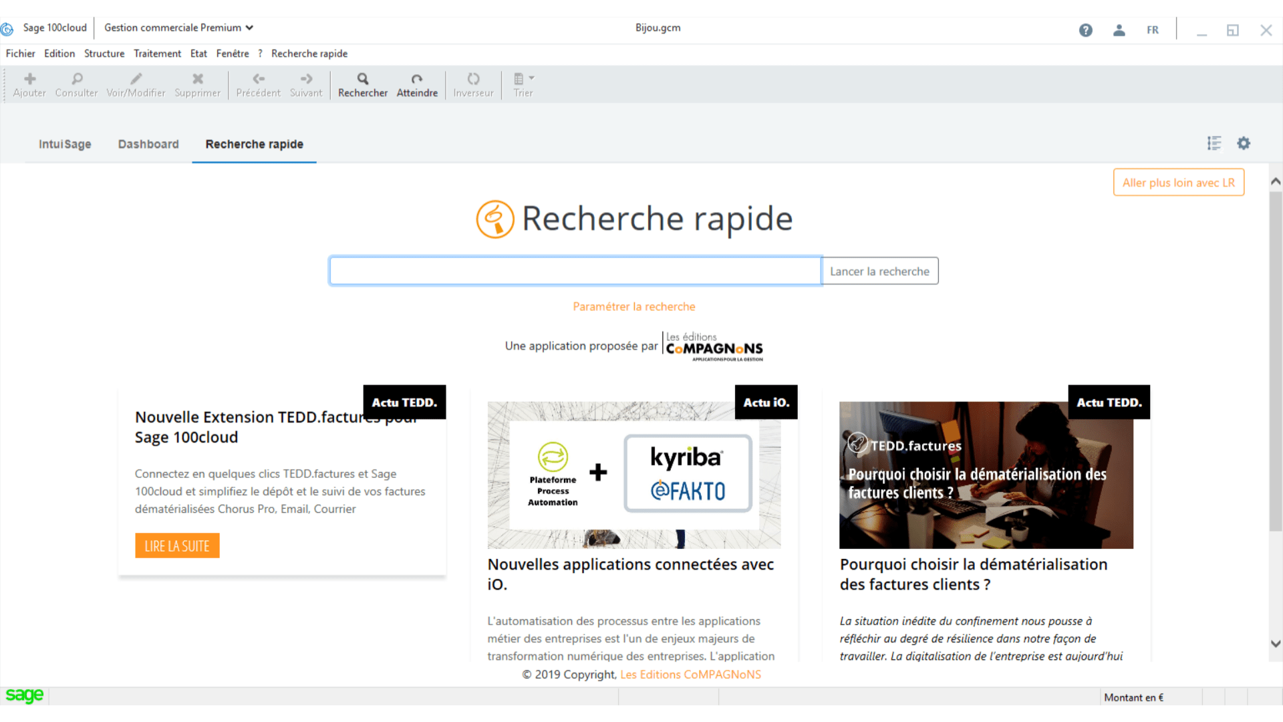Image resolution: width=1283 pixels, height=722 pixels.
Task: Click Les Editions CoMPAGNoNS copyright link
Action: (x=690, y=675)
